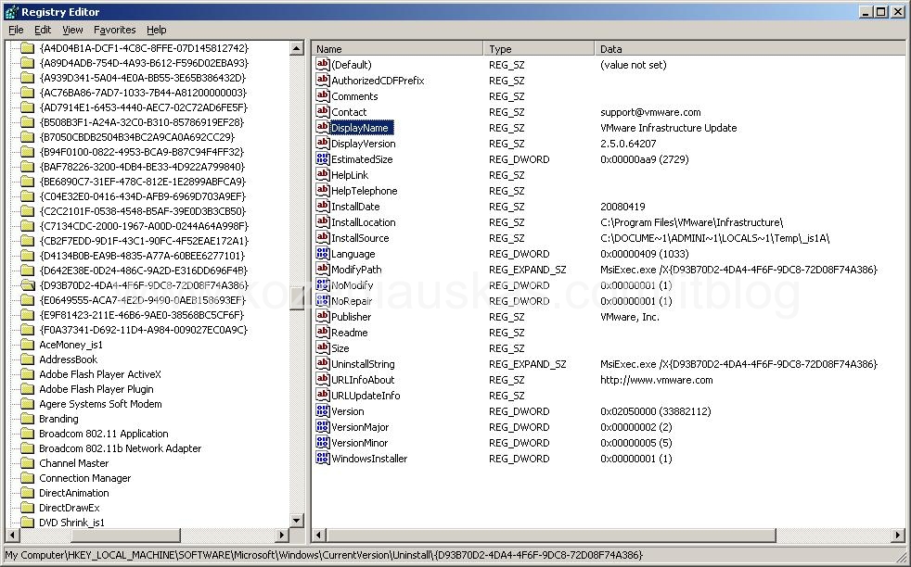
Task: Open the Edit menu
Action: click(x=43, y=30)
